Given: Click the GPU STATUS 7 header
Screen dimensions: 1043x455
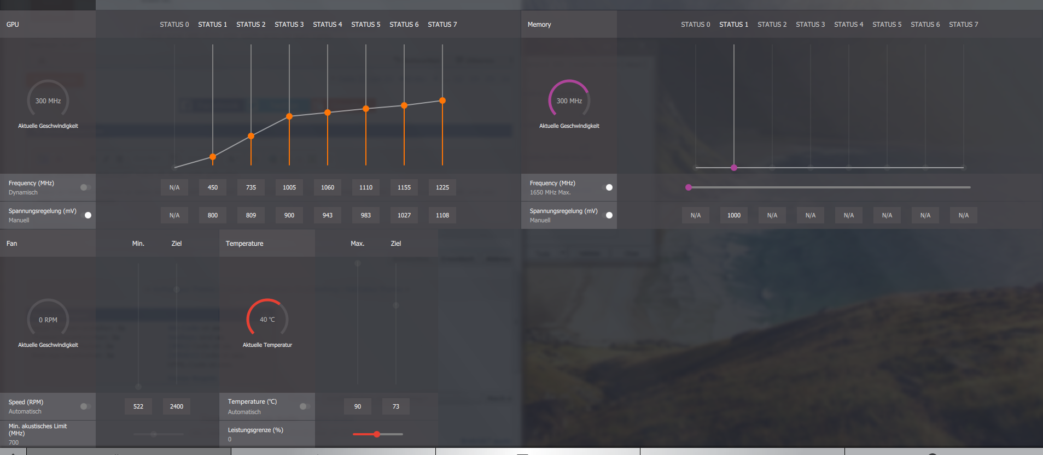Looking at the screenshot, I should tap(442, 25).
